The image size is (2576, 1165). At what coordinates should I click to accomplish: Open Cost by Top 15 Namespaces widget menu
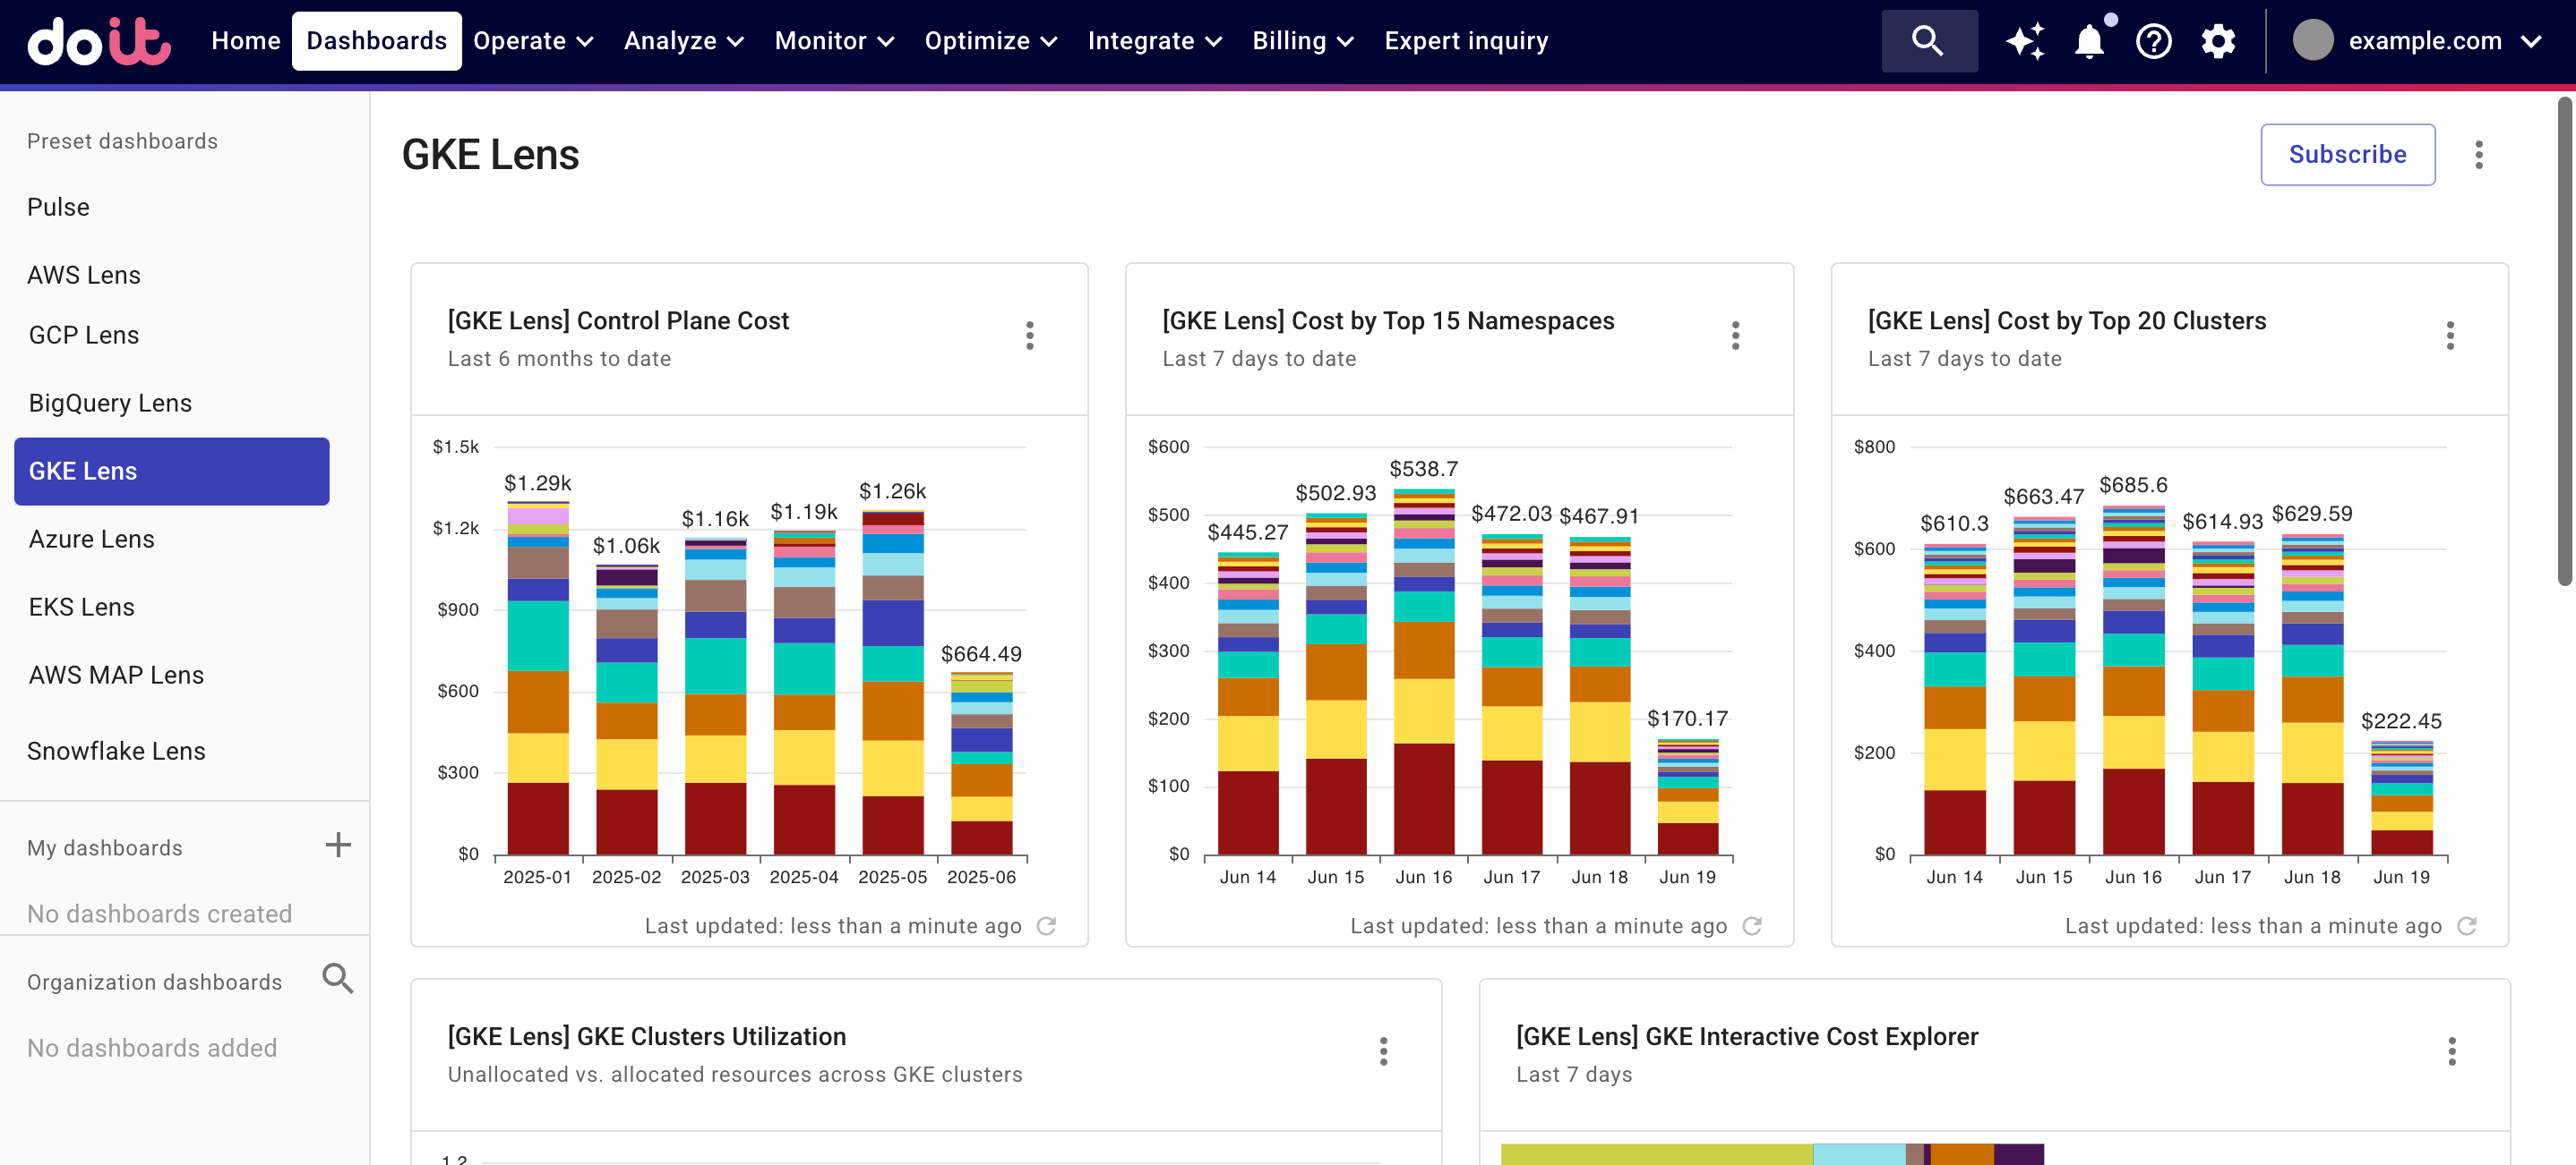(1735, 336)
